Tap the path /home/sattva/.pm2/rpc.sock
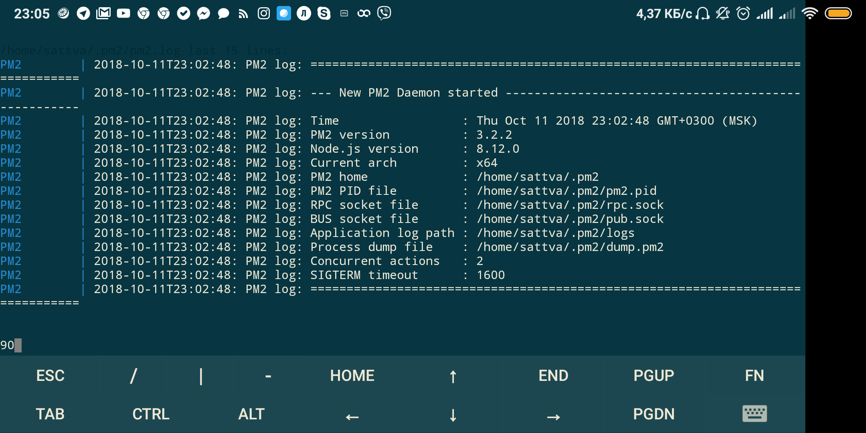 (570, 205)
